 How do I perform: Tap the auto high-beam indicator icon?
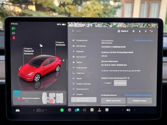(13, 33)
